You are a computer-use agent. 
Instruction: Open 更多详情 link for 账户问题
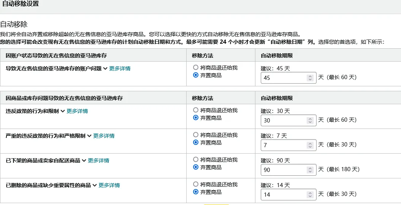[120, 68]
